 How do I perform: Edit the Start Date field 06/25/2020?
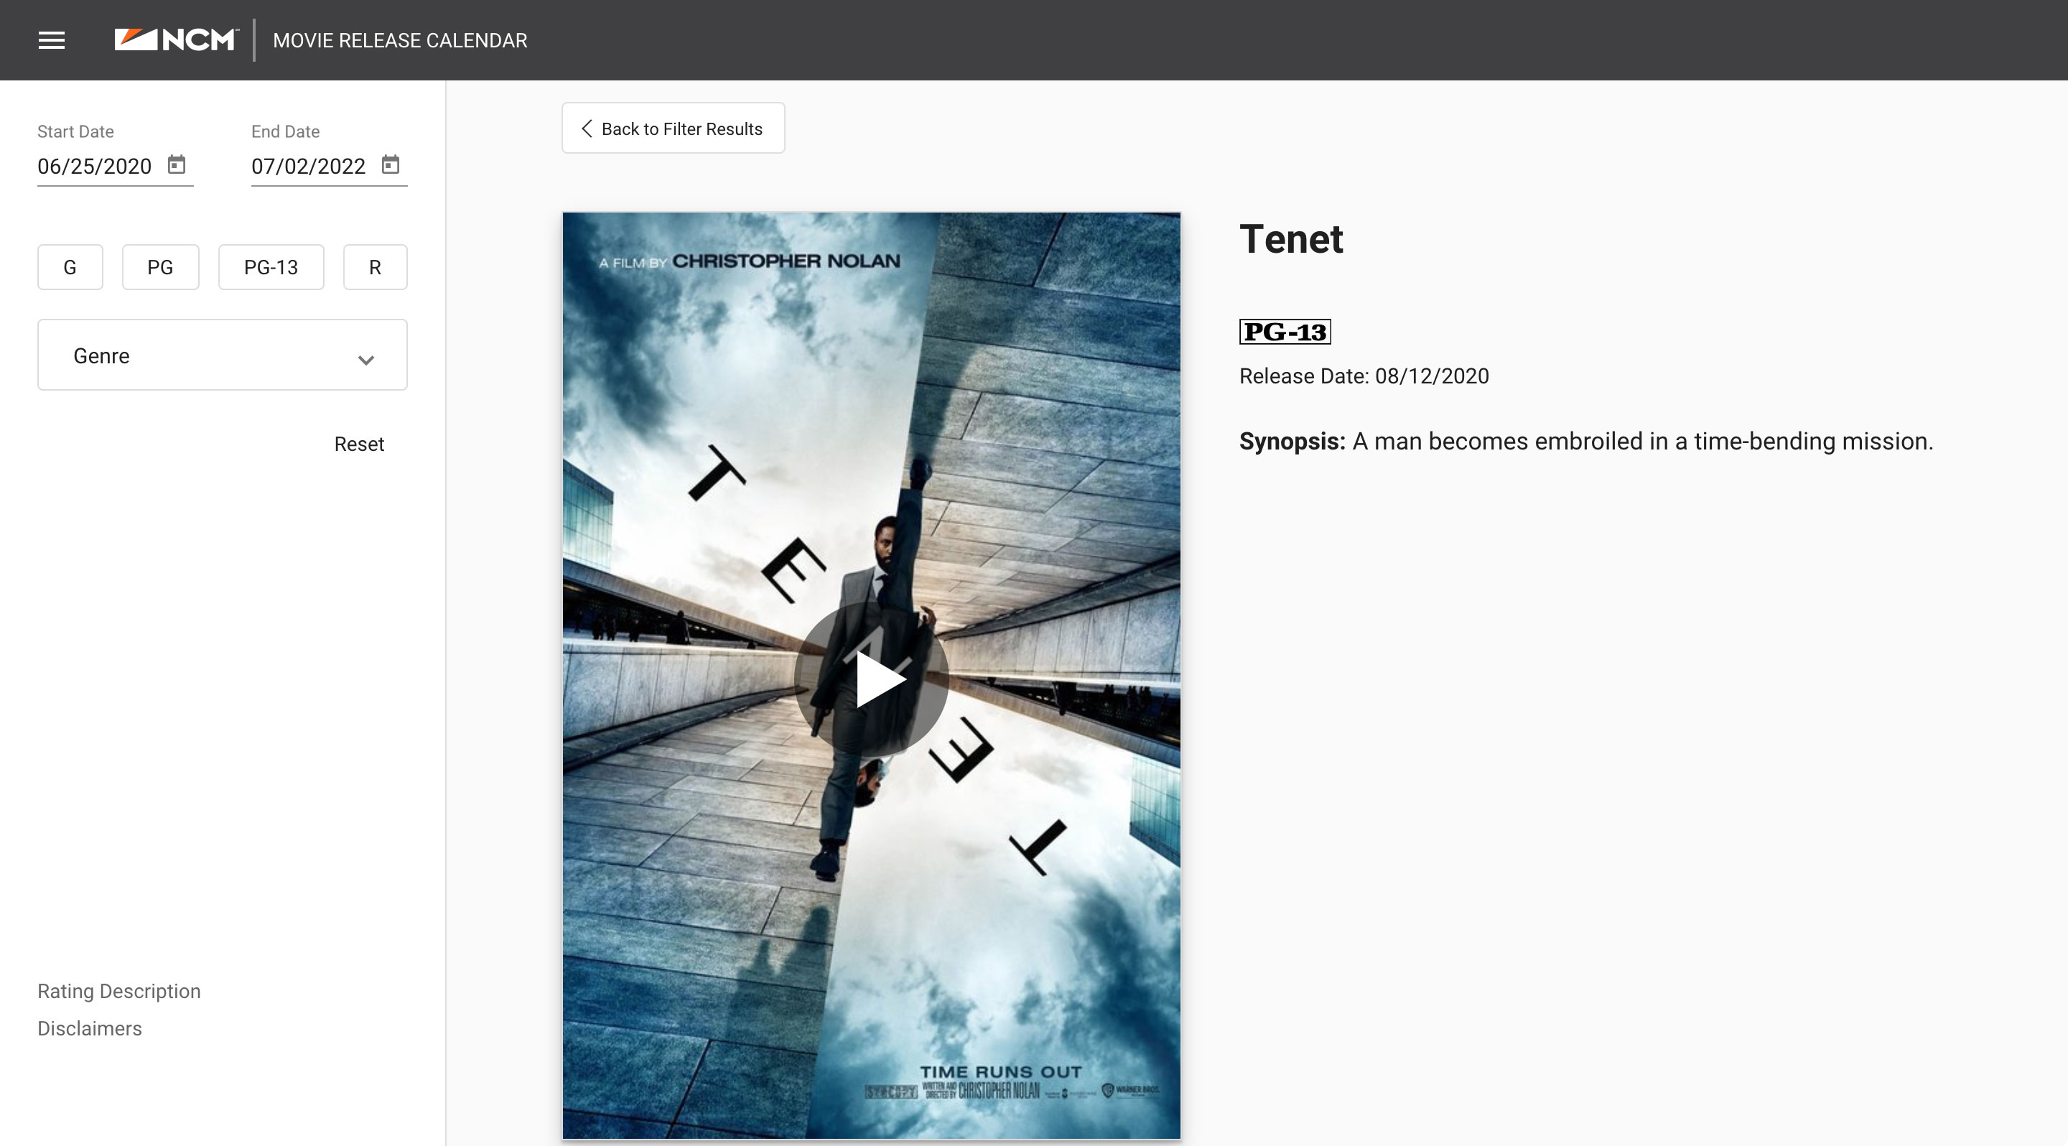tap(95, 166)
